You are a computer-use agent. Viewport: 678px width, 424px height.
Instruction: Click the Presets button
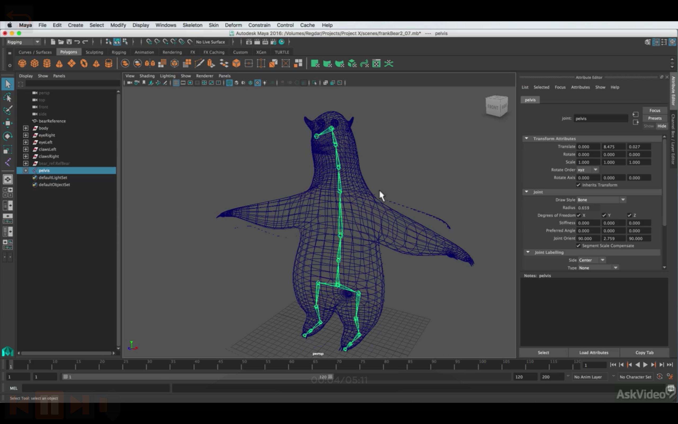coord(654,118)
